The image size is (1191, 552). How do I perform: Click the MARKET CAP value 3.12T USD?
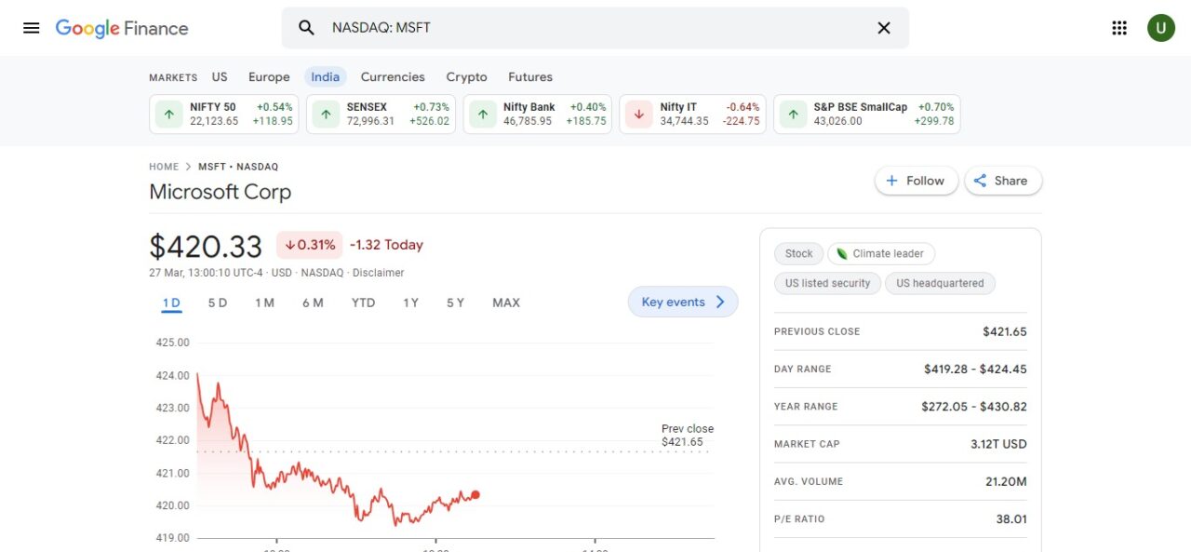998,444
